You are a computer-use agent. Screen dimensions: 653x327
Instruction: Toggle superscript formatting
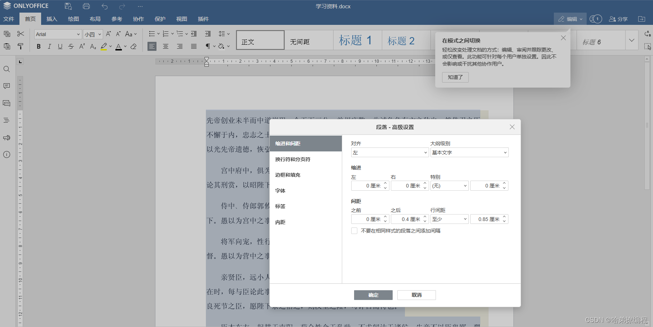(82, 46)
